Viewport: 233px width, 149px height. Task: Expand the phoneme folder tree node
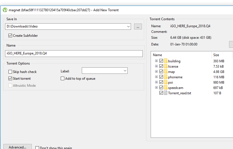[156, 77]
